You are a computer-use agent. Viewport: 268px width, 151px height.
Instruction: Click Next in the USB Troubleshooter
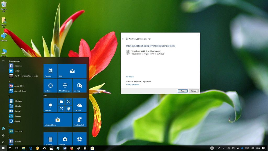coord(182,91)
